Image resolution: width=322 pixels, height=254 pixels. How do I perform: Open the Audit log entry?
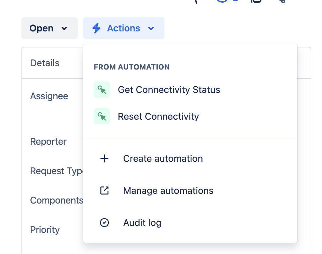click(142, 223)
